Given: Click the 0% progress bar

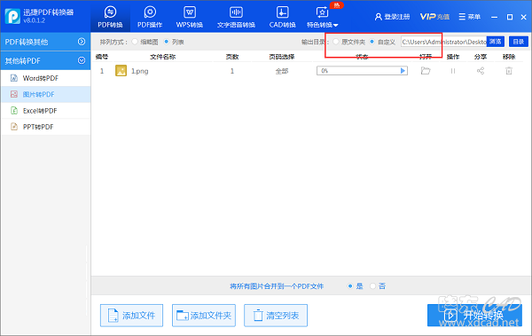Looking at the screenshot, I should [x=362, y=71].
